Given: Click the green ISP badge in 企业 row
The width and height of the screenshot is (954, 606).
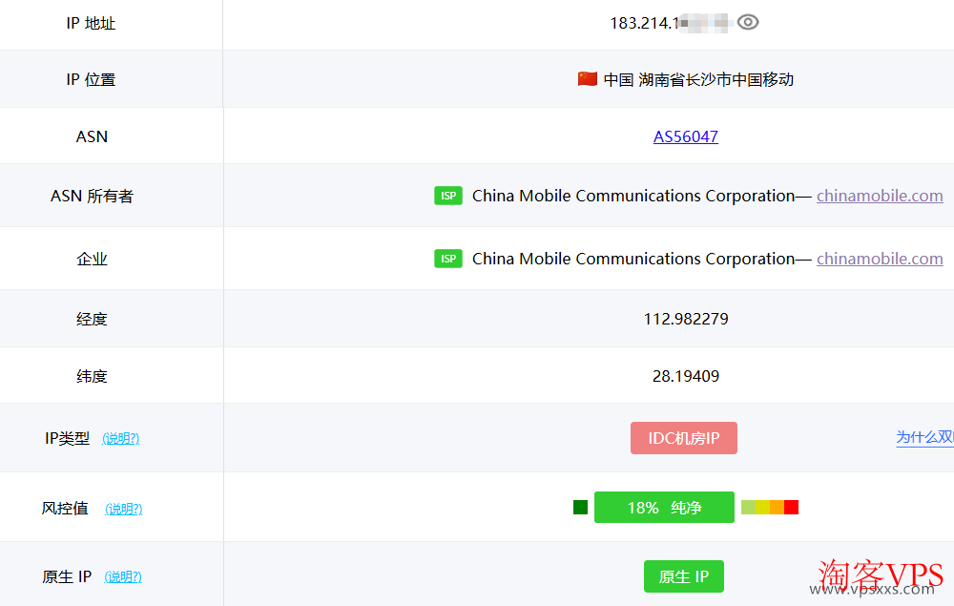Looking at the screenshot, I should coord(448,258).
